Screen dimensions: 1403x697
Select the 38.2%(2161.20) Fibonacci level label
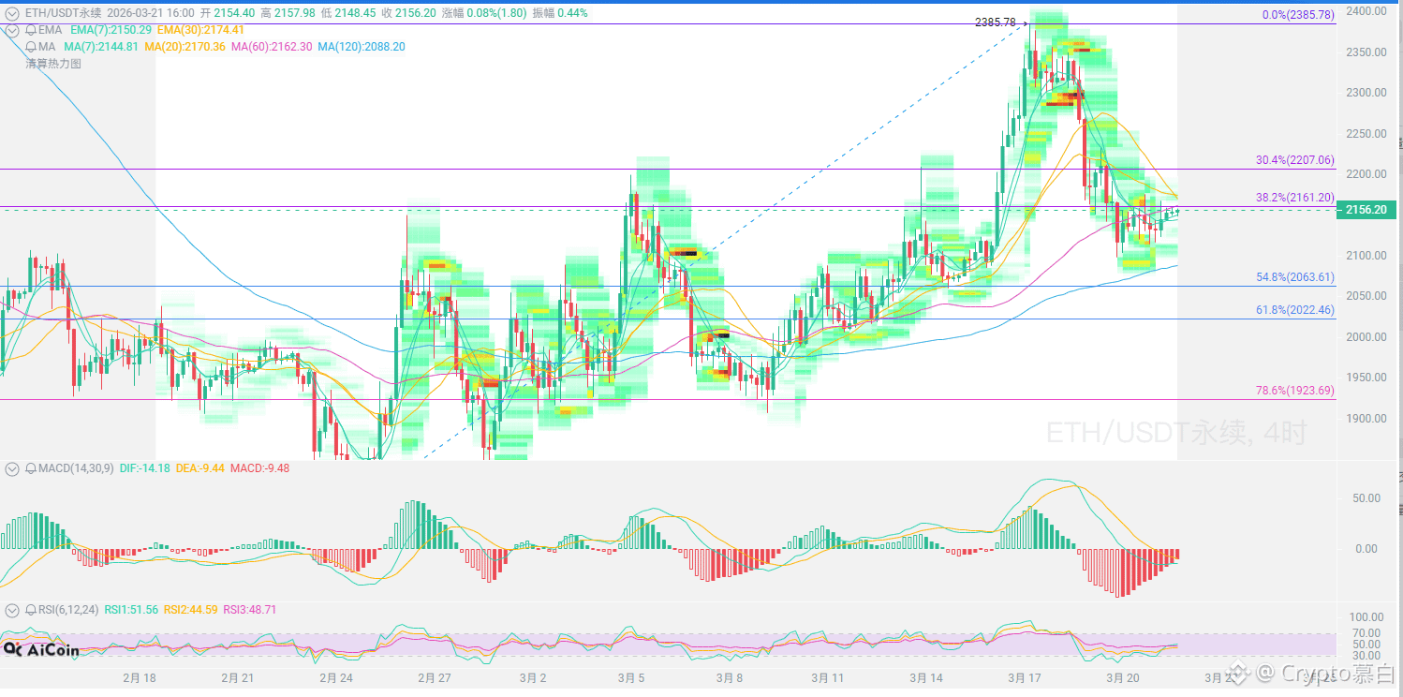point(1294,198)
